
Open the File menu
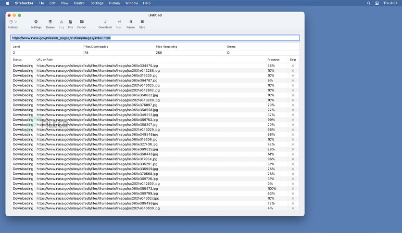41,3
